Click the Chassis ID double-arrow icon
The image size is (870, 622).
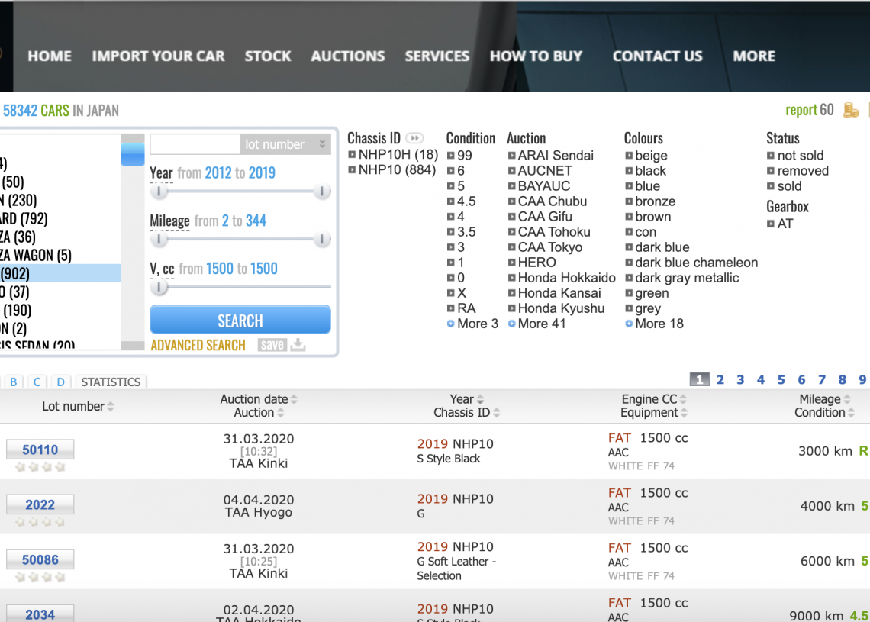tap(414, 138)
